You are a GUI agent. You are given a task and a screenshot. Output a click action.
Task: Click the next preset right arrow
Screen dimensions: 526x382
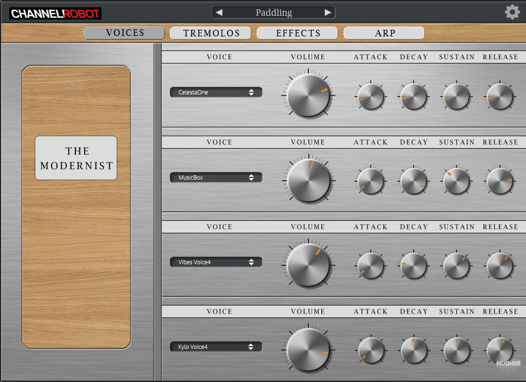[328, 12]
